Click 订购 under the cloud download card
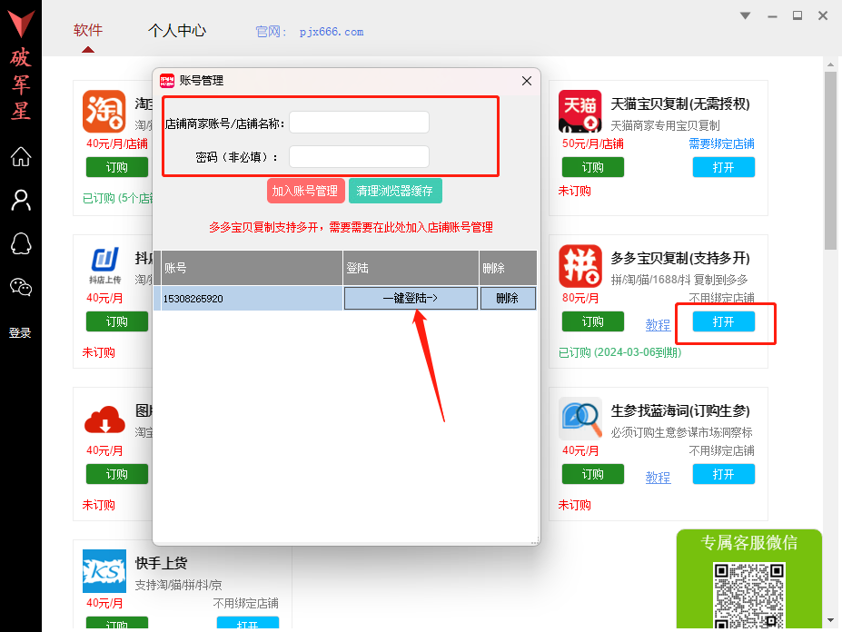Screen dimensions: 842x632 coord(117,474)
